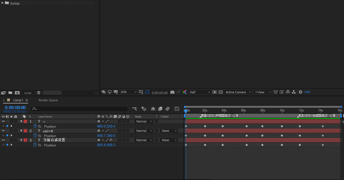Click the 移动到上一个关键帧 timeline marker
344x180 pixels.
(219, 116)
